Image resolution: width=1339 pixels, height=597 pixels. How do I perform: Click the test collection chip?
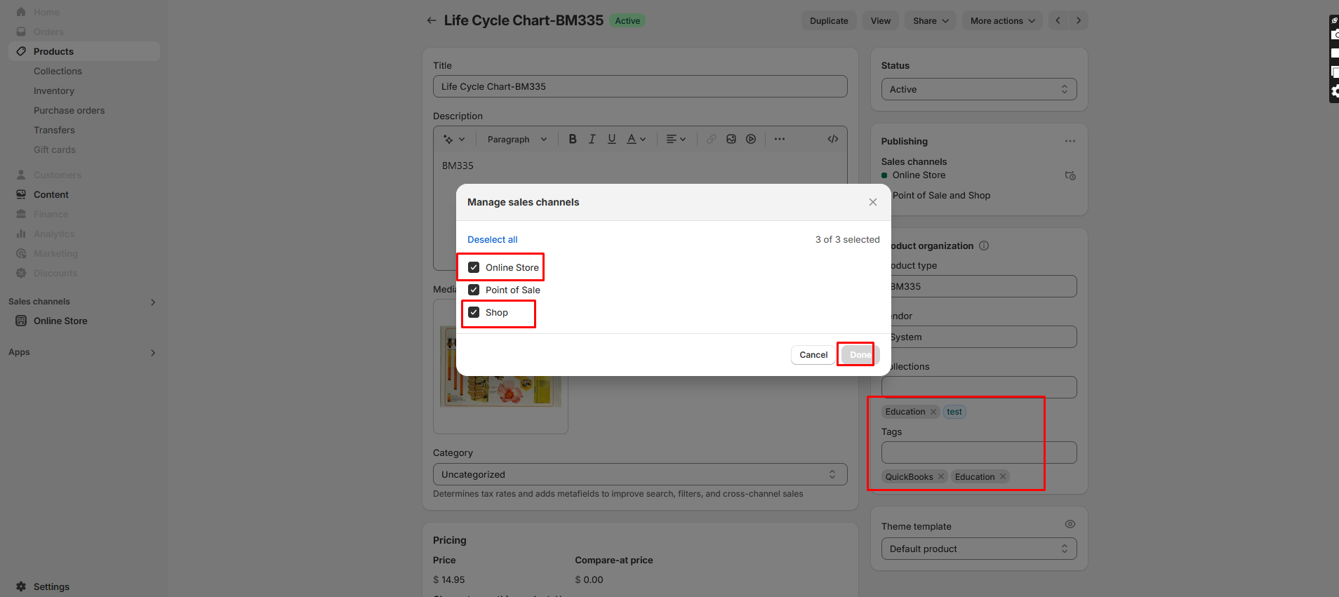click(x=954, y=412)
